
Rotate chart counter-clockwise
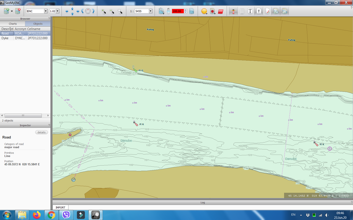pos(82,11)
